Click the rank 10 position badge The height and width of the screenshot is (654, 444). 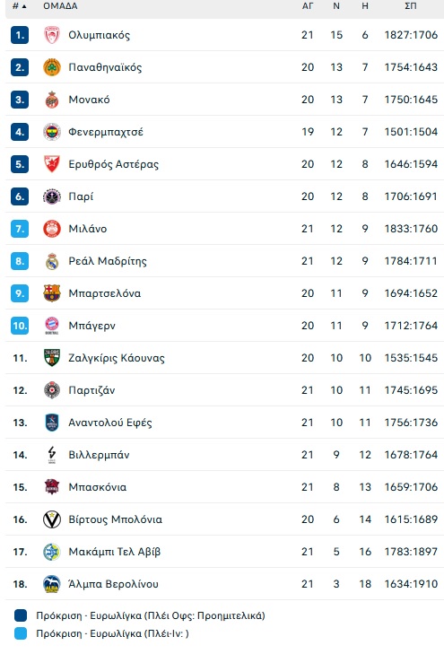[x=20, y=326]
